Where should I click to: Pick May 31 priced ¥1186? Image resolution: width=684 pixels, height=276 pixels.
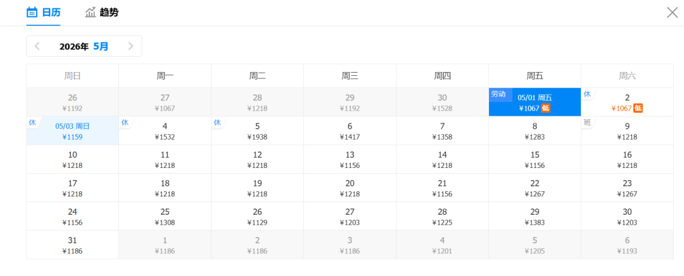[72, 245]
